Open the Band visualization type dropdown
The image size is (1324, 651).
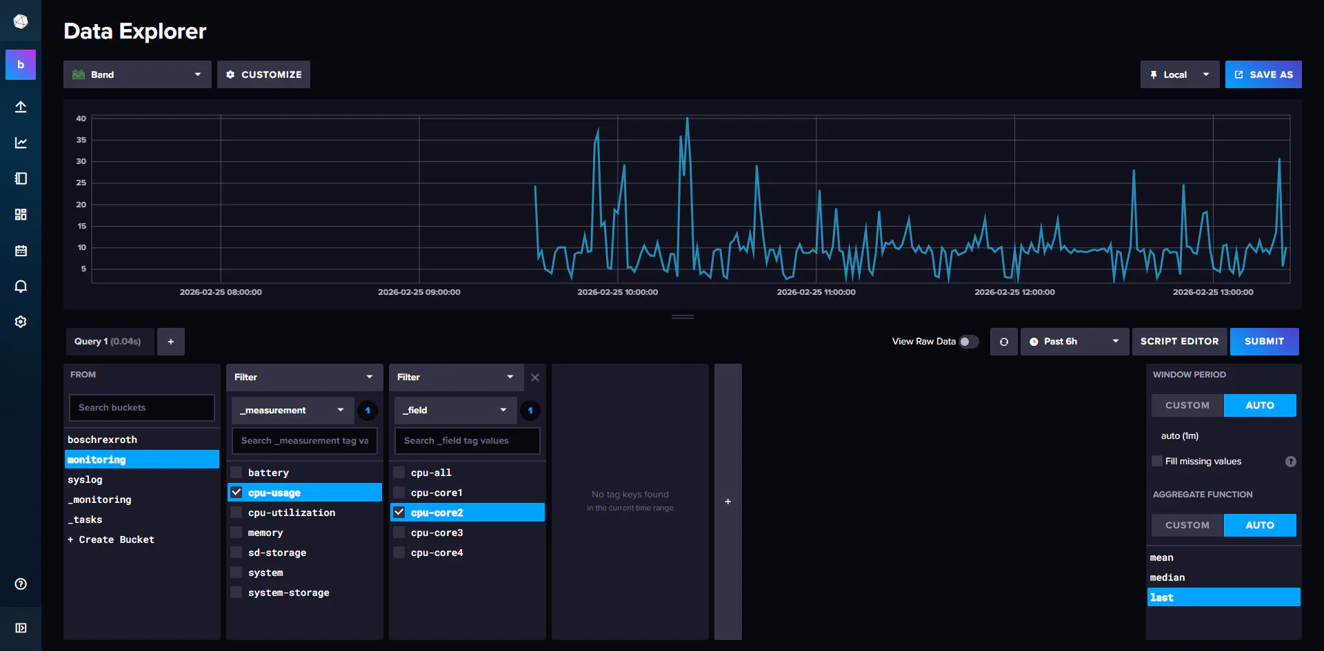(x=137, y=74)
